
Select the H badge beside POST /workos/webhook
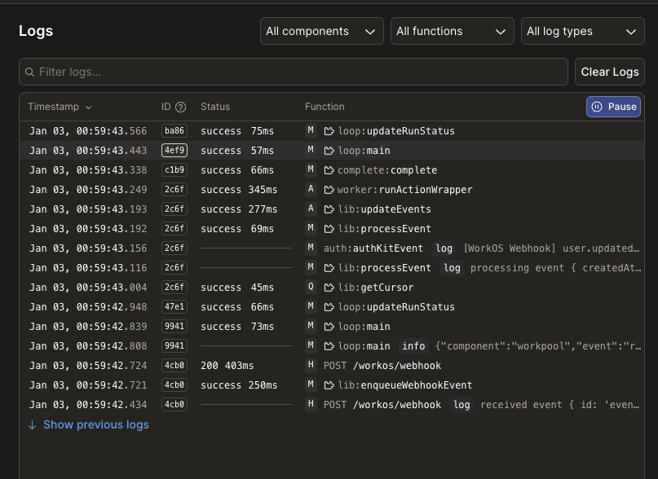[x=310, y=365]
